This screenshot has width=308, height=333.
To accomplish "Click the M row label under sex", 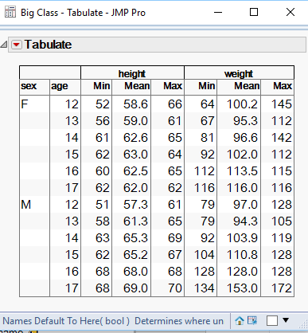I will point(26,205).
